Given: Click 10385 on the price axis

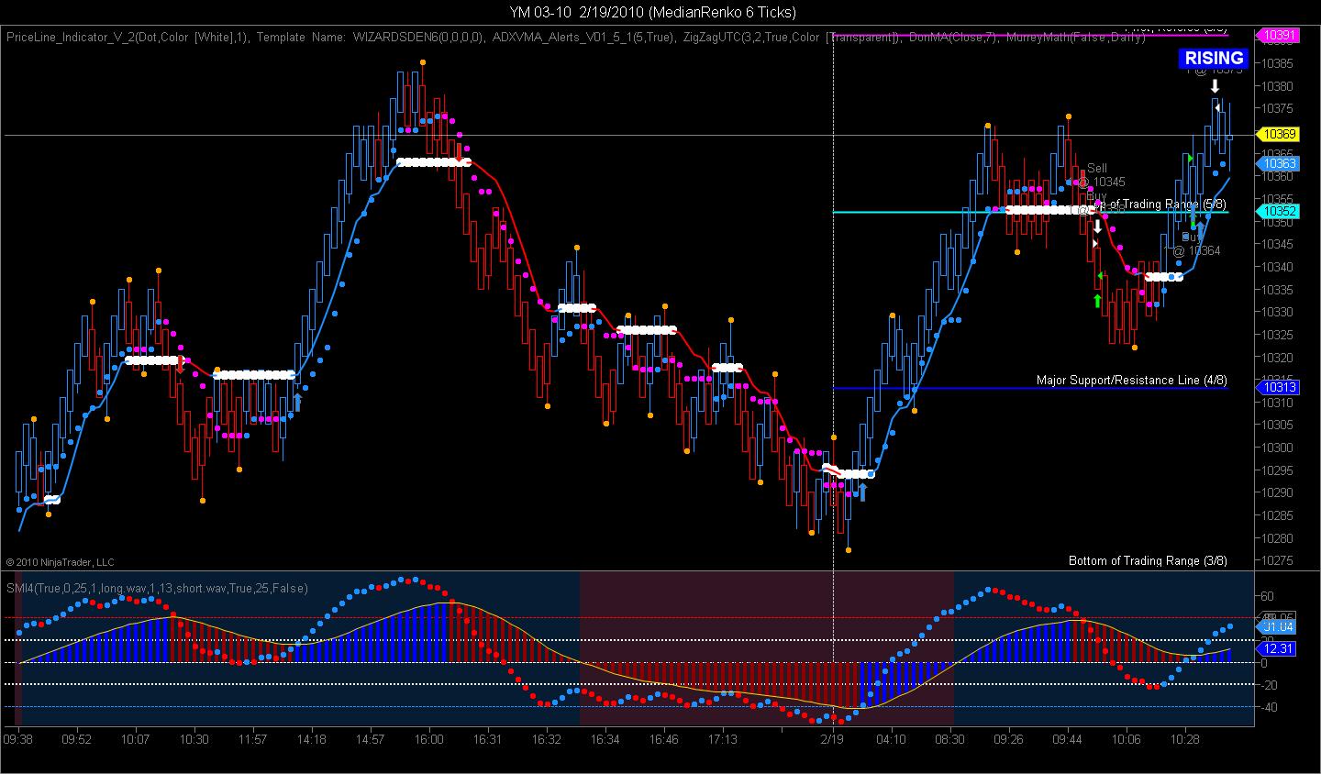Looking at the screenshot, I should click(x=1278, y=64).
